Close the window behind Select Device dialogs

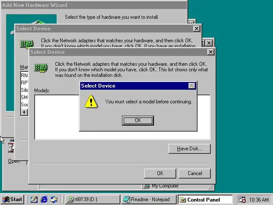coord(209,43)
